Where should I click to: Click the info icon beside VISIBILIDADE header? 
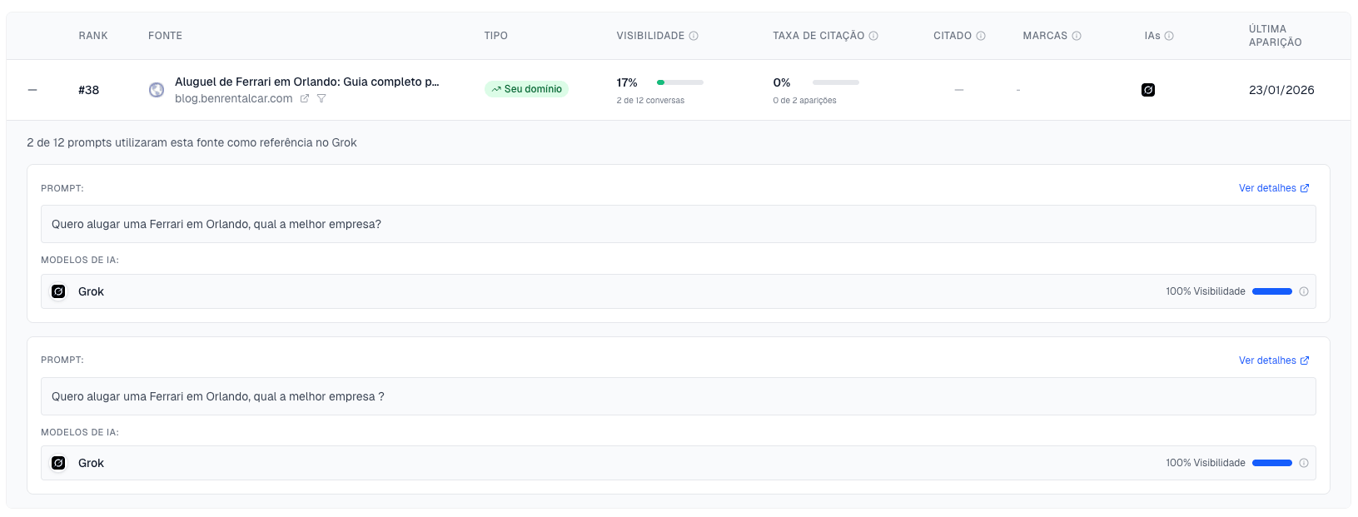(x=694, y=36)
